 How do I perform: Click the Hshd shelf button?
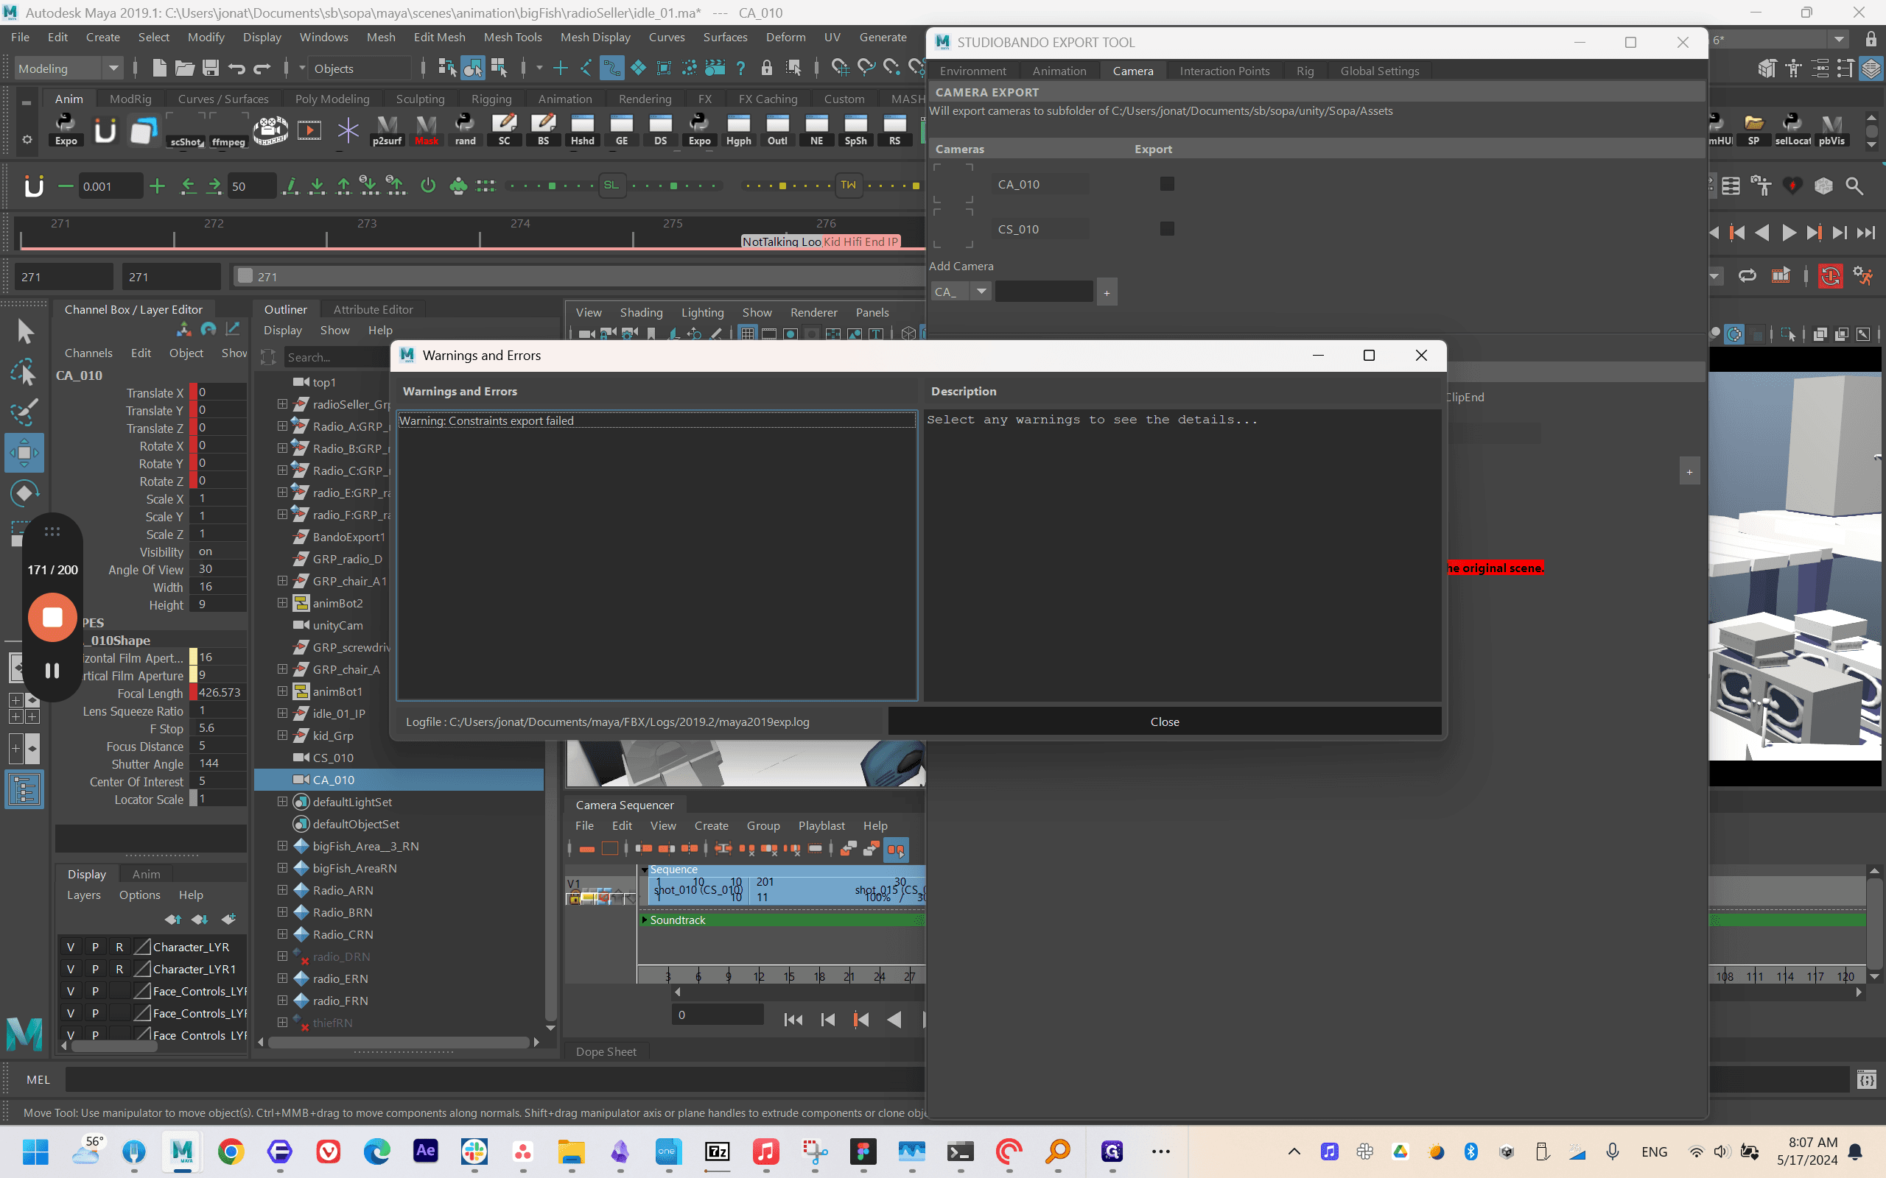[582, 130]
